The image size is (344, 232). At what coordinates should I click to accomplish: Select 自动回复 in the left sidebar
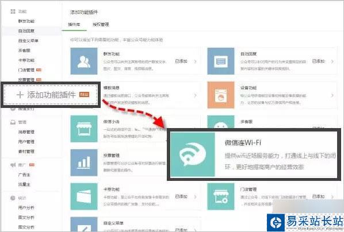coord(26,31)
